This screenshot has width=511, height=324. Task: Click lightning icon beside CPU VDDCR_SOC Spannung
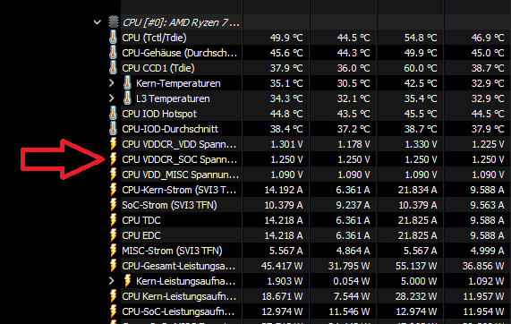point(113,159)
